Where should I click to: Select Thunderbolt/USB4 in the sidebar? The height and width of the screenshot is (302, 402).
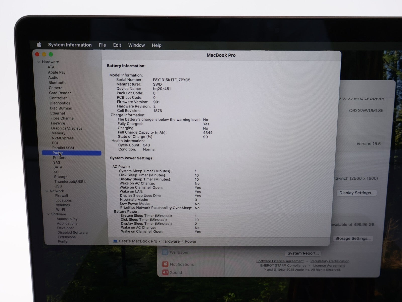click(x=70, y=181)
